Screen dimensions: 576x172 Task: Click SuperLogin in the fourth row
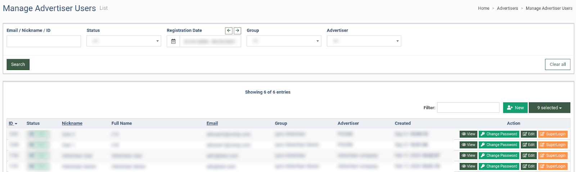pyautogui.click(x=553, y=166)
